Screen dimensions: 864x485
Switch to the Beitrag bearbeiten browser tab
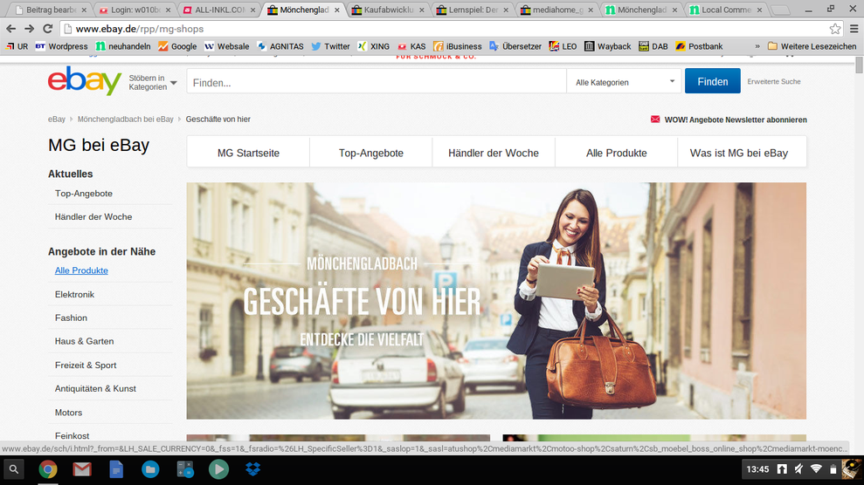pos(52,10)
